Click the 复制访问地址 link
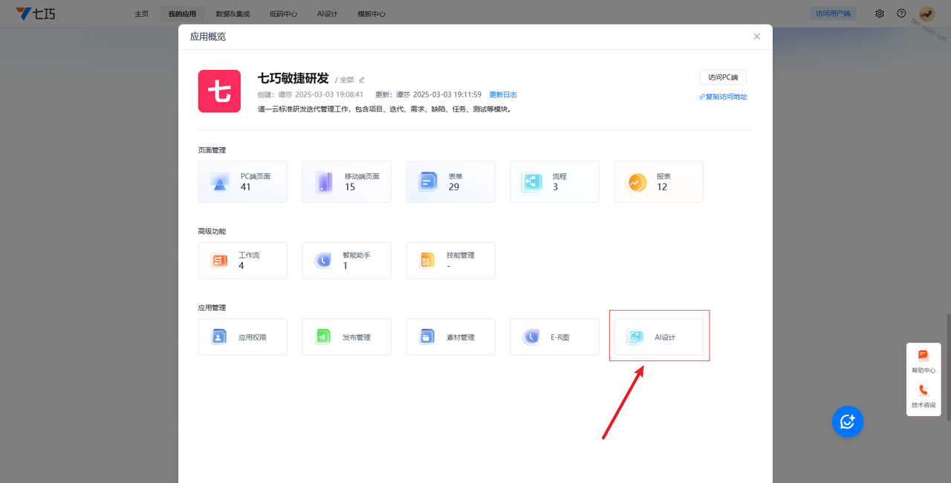 723,97
